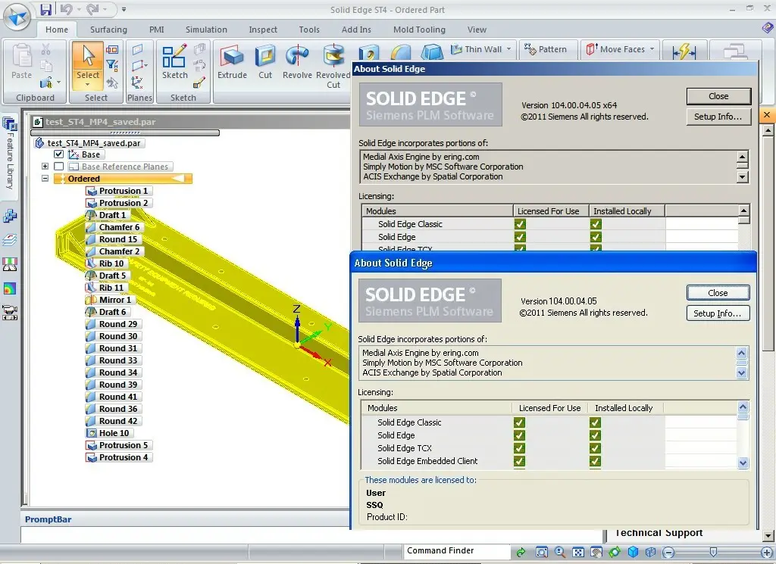This screenshot has height=564, width=776.
Task: Click the blue shaded cube view icon
Action: coord(633,552)
